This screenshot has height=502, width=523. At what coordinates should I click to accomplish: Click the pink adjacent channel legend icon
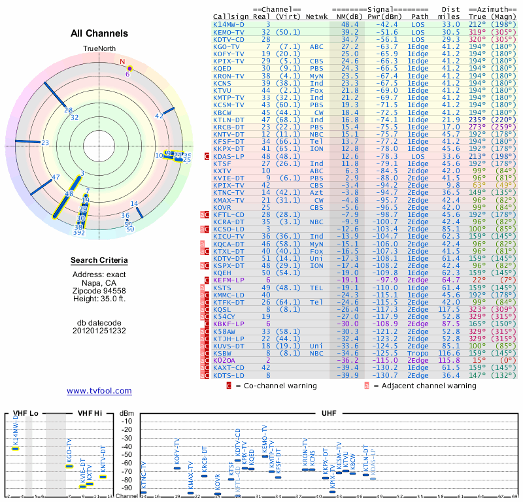point(367,386)
